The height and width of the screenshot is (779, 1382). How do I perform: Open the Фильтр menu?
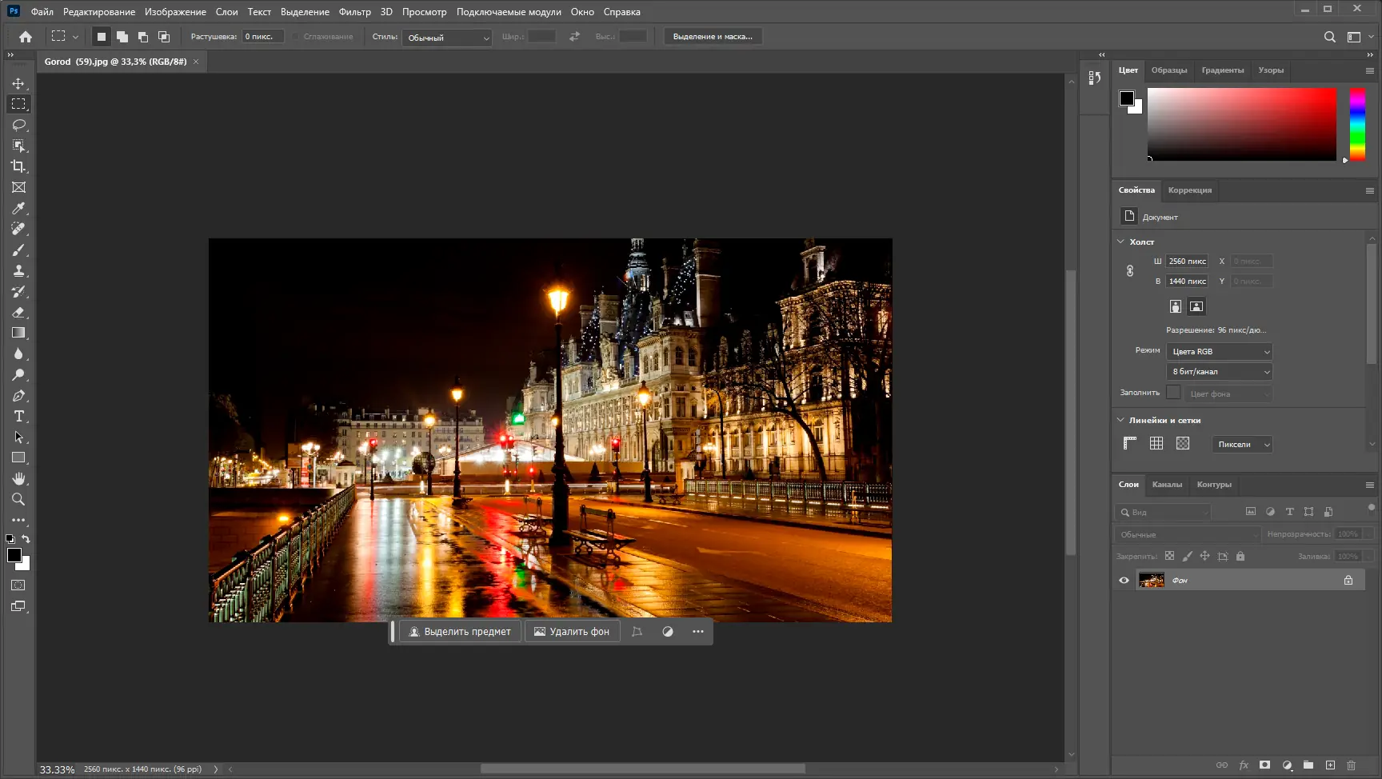pyautogui.click(x=354, y=12)
